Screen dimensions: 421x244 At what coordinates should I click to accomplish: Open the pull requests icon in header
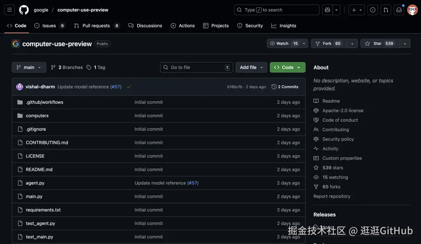click(x=386, y=10)
